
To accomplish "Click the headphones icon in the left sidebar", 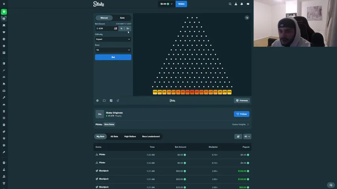I will click(x=4, y=91).
